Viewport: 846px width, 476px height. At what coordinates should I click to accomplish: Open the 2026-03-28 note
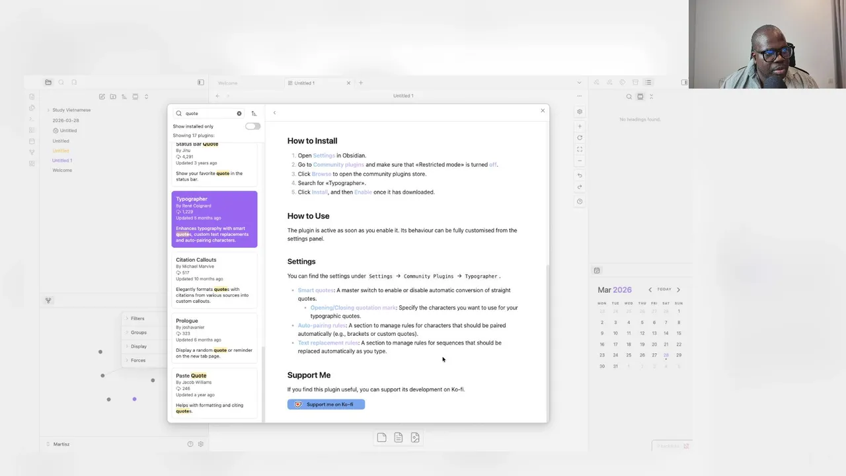pyautogui.click(x=65, y=120)
